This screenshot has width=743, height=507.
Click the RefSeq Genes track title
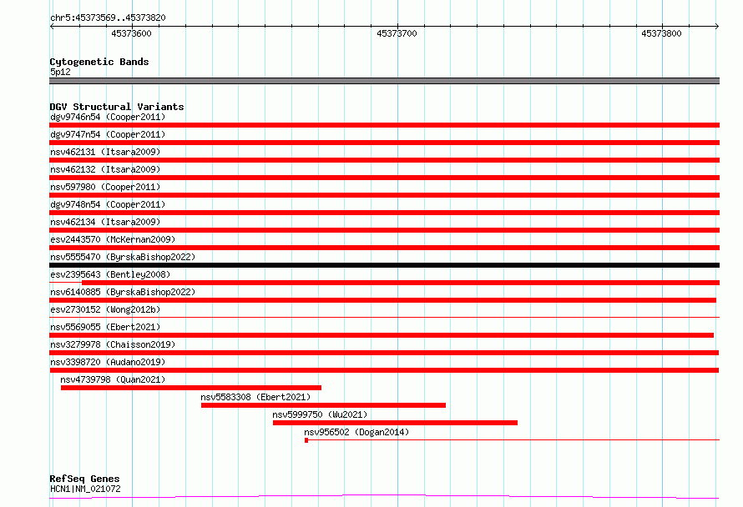[84, 479]
